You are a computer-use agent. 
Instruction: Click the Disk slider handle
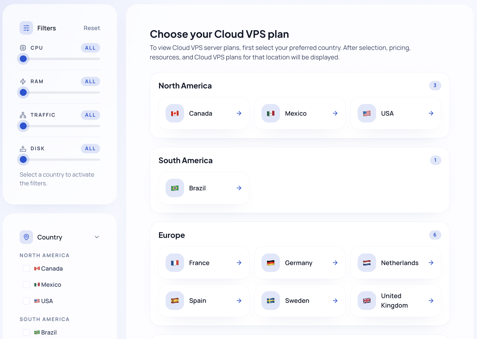pyautogui.click(x=23, y=159)
